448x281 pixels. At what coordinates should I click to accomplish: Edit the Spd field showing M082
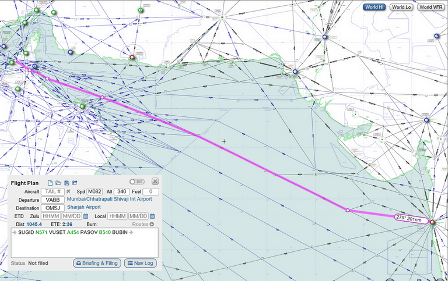click(94, 191)
